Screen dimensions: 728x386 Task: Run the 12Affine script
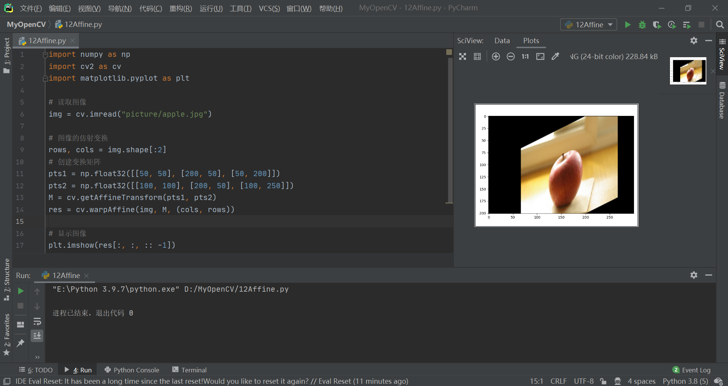[628, 25]
